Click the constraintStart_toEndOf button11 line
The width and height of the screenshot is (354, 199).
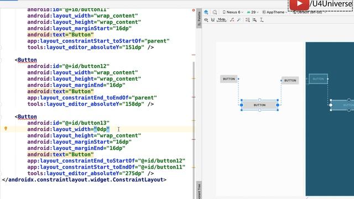106,167
